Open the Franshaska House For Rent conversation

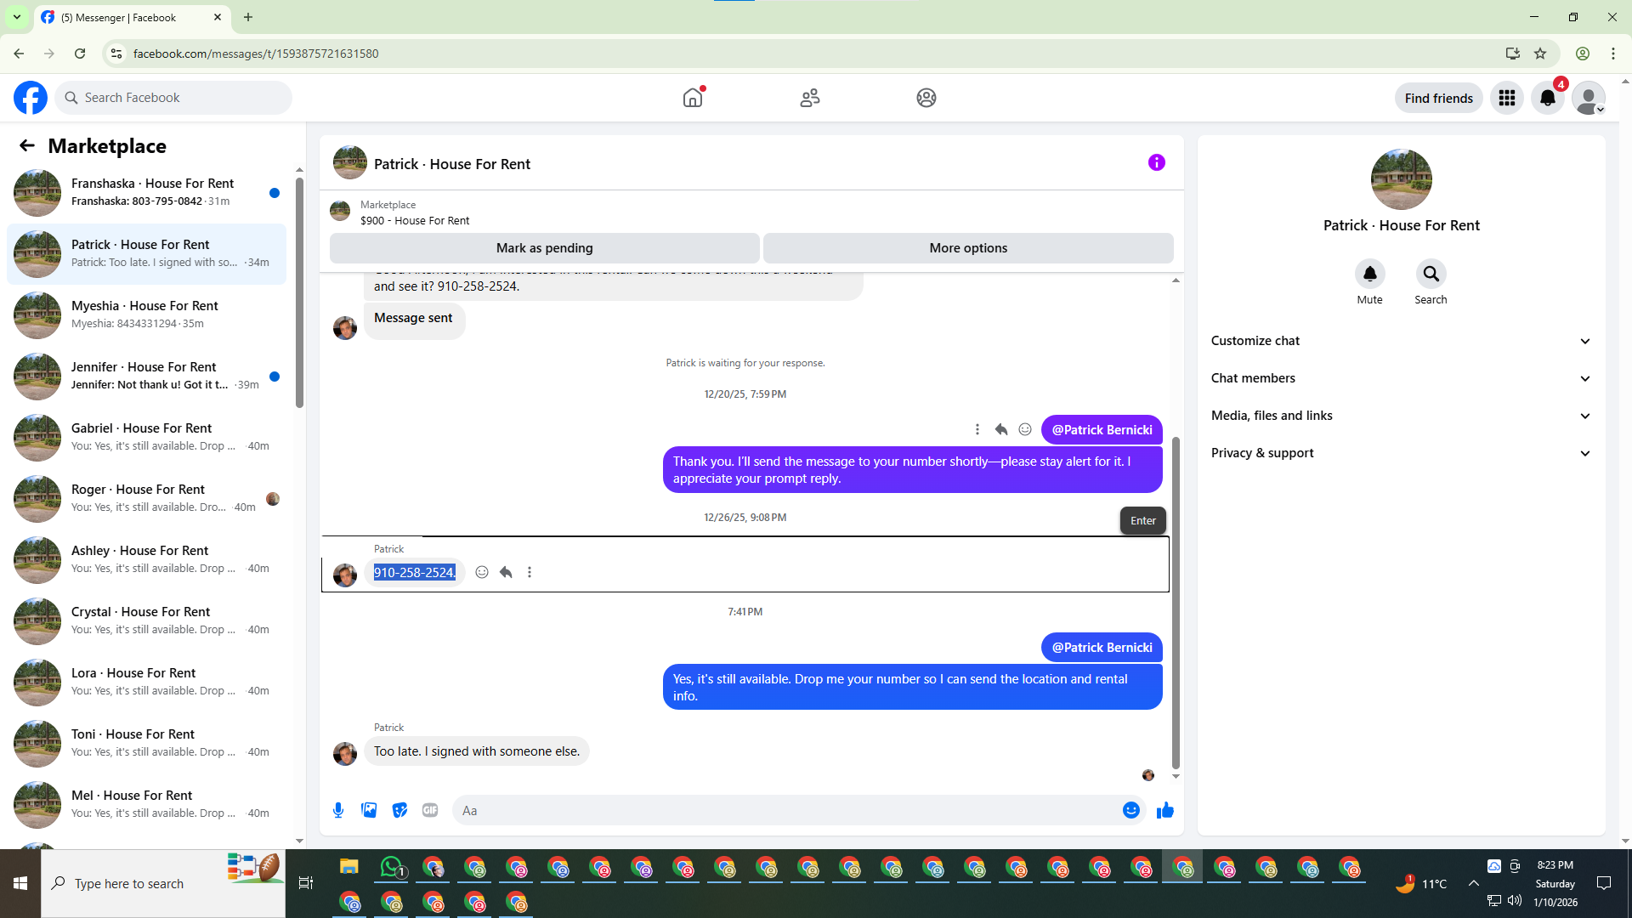click(153, 192)
